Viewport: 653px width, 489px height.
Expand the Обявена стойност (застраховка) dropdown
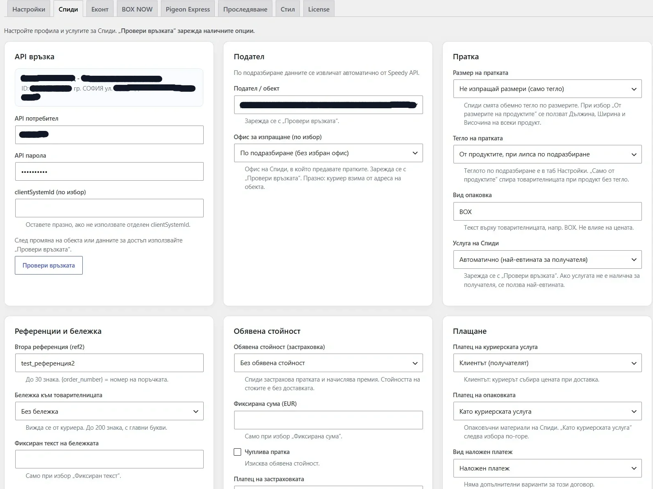click(x=328, y=363)
